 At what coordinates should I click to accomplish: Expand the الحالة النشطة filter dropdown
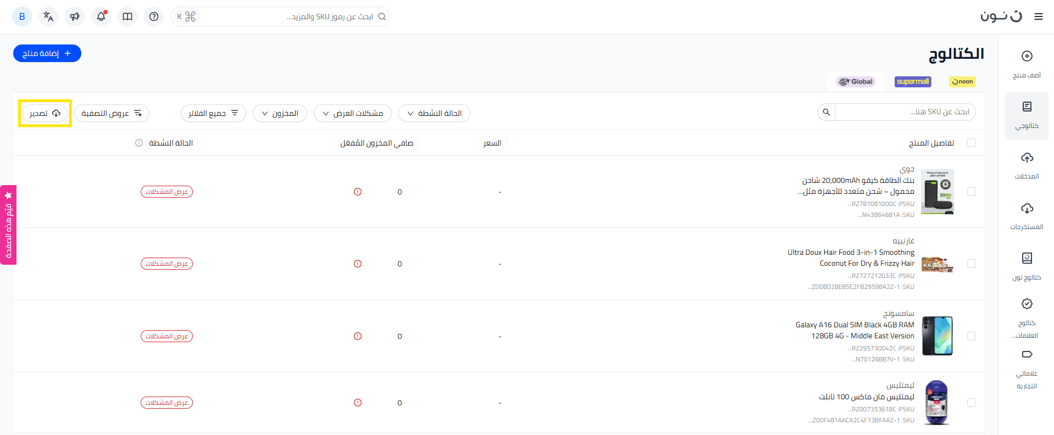point(434,113)
